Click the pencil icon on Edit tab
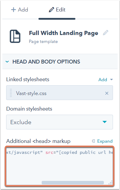 51,10
